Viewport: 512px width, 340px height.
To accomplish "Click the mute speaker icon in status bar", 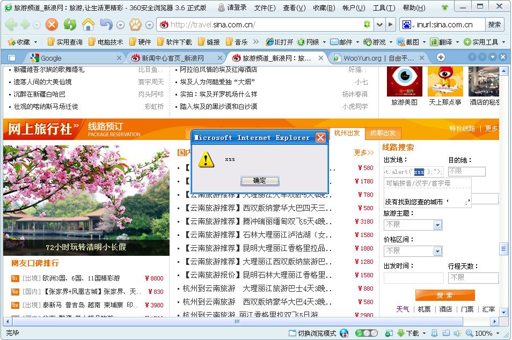I will (457, 333).
